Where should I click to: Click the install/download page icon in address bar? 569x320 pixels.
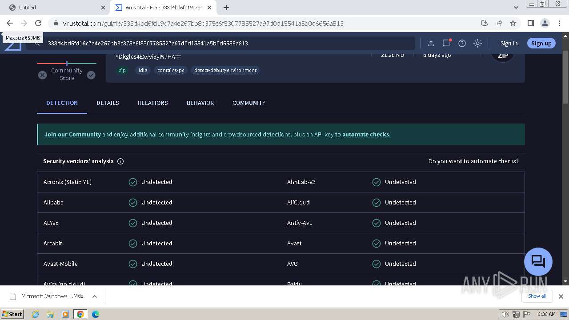pyautogui.click(x=485, y=23)
